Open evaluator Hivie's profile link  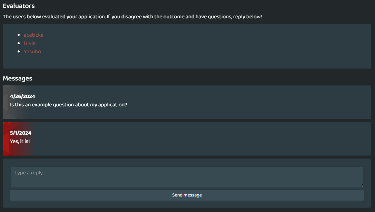click(30, 43)
